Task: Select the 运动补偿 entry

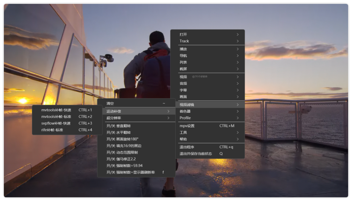Action: [x=136, y=111]
